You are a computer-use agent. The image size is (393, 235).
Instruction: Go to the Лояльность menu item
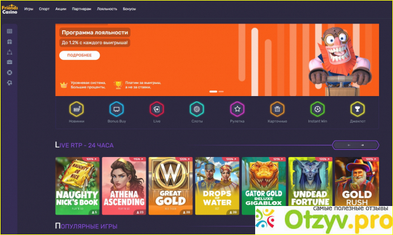click(107, 9)
